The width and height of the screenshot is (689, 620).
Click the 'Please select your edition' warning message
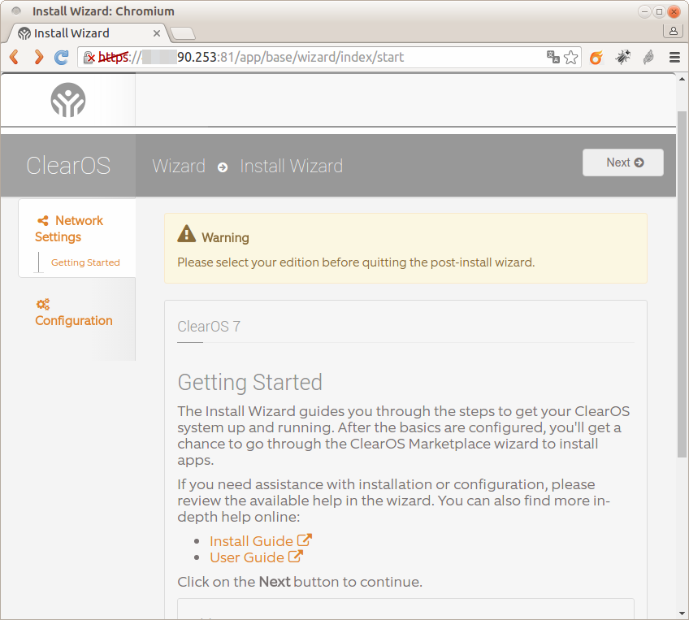tap(356, 262)
